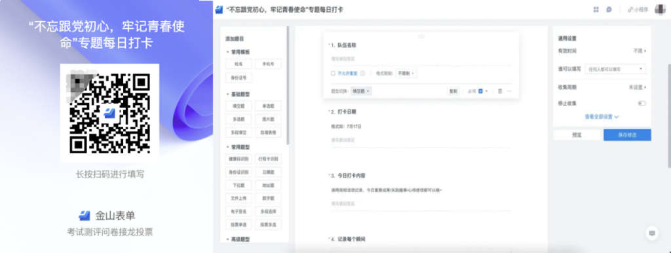This screenshot has width=671, height=253.
Task: Add a 自增表格 question
Action: pos(268,132)
